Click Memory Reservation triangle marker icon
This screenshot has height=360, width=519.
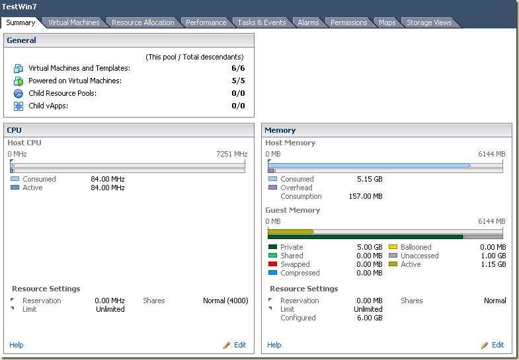[270, 300]
